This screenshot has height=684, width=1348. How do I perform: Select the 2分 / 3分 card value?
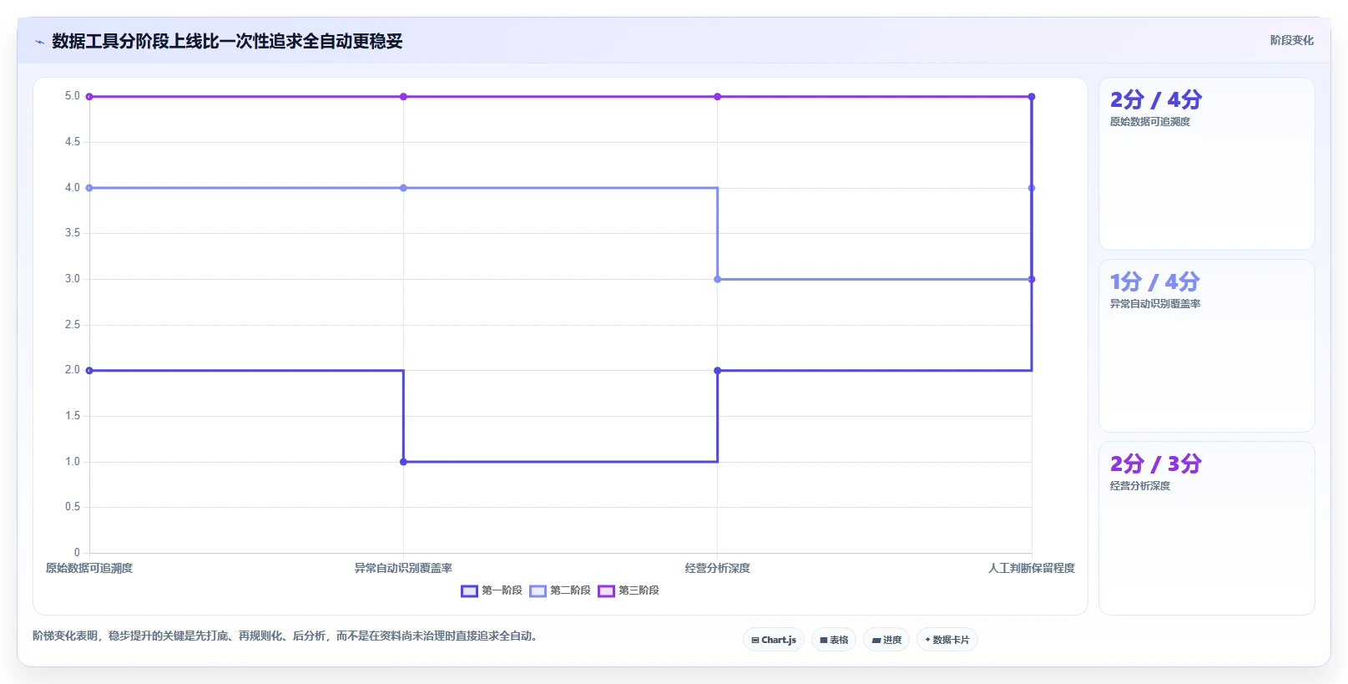1156,464
